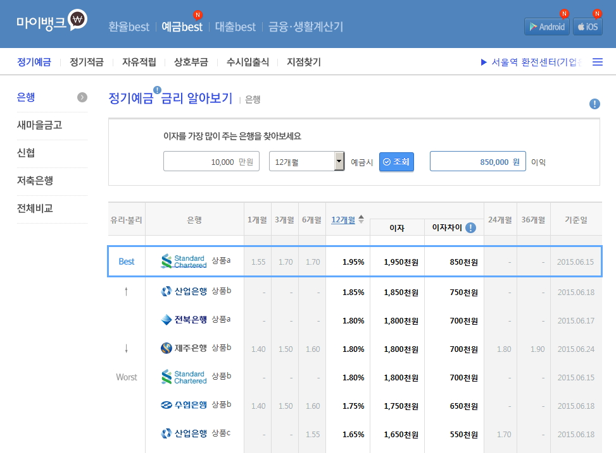Select the 정기적금 tab
Viewport: 616px width, 453px height.
click(x=86, y=62)
